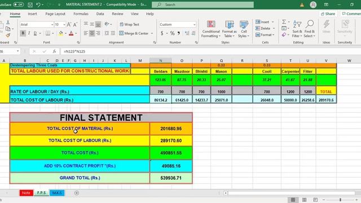Click the Delete cells button
The height and width of the screenshot is (203, 361).
click(263, 28)
